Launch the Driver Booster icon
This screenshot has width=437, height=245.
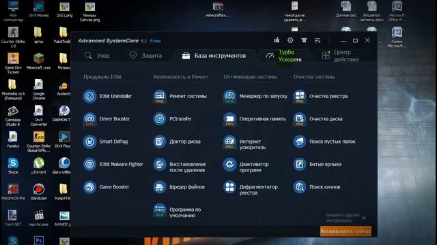click(x=89, y=119)
